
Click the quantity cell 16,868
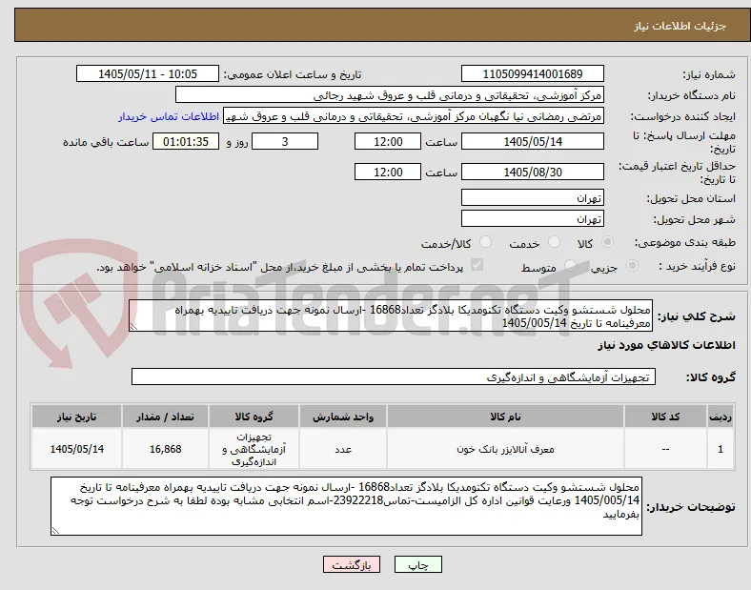tap(165, 449)
